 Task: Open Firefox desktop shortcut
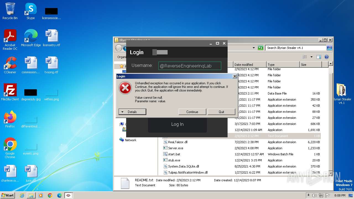[10, 119]
